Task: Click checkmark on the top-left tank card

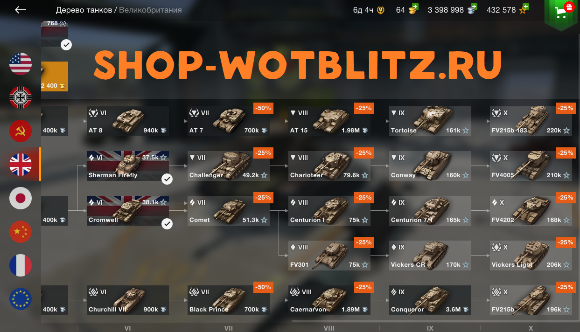Action: [66, 45]
